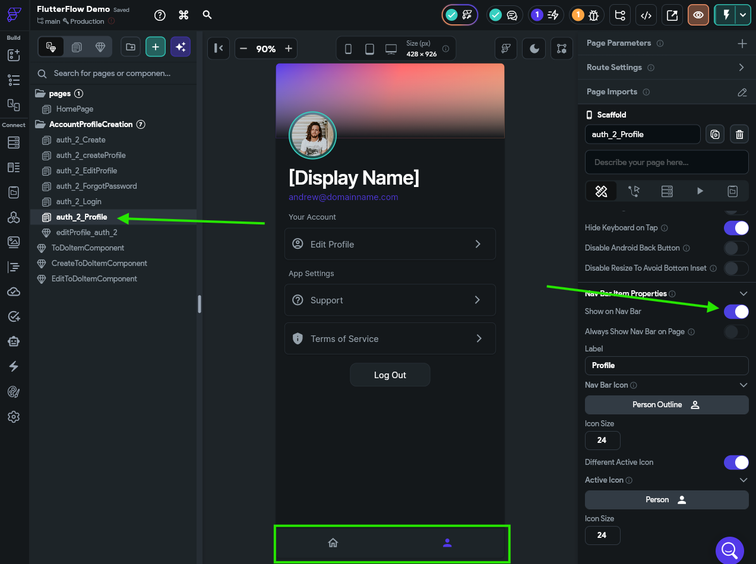
Task: Open cloud functions icon in left rail
Action: [x=14, y=292]
